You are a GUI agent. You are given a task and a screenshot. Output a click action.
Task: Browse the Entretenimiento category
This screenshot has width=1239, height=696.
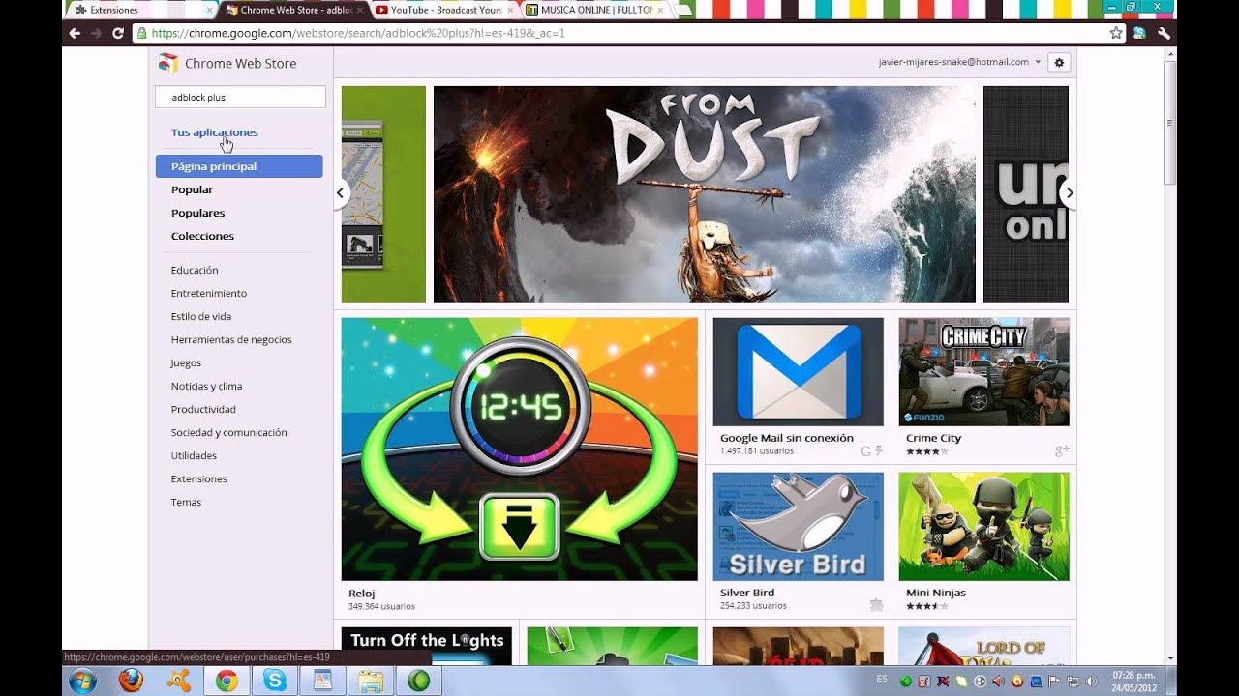pyautogui.click(x=209, y=294)
